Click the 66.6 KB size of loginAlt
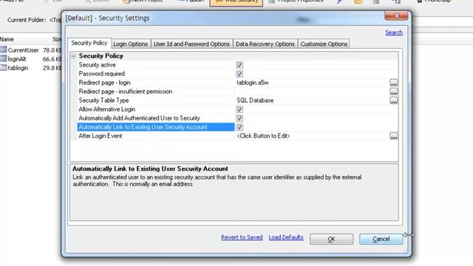The width and height of the screenshot is (473, 266). pos(52,59)
